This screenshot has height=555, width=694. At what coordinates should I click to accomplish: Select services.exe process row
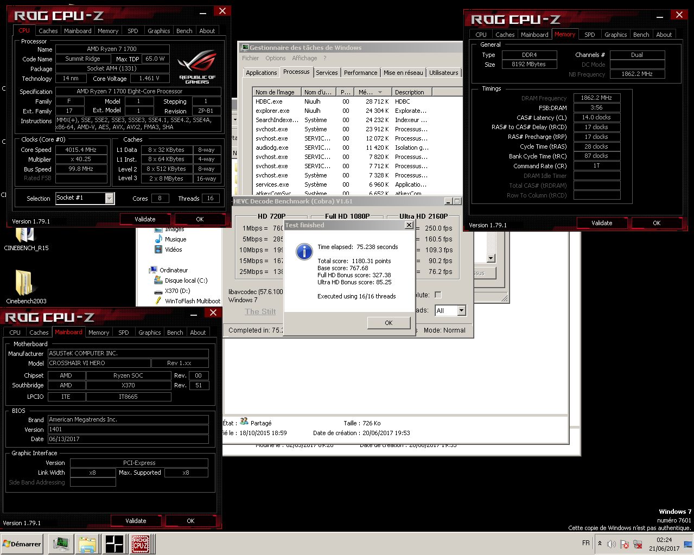[x=358, y=184]
